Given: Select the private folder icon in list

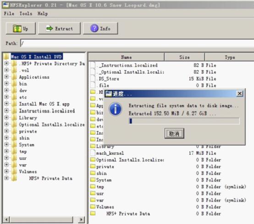Looking at the screenshot, I should pos(93,166).
